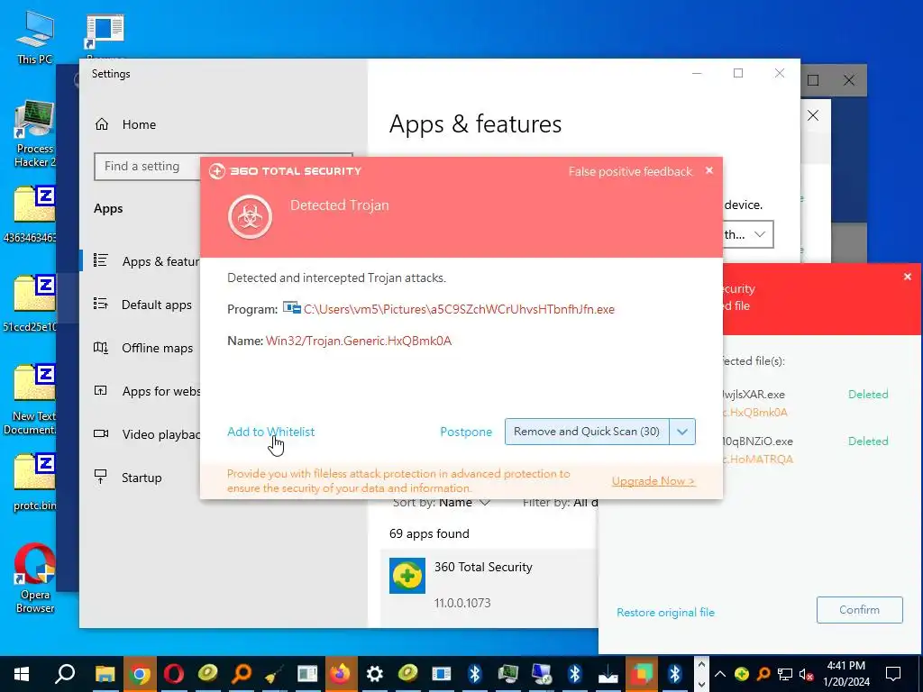Open the 4:41 PM clock and date

tap(845, 674)
